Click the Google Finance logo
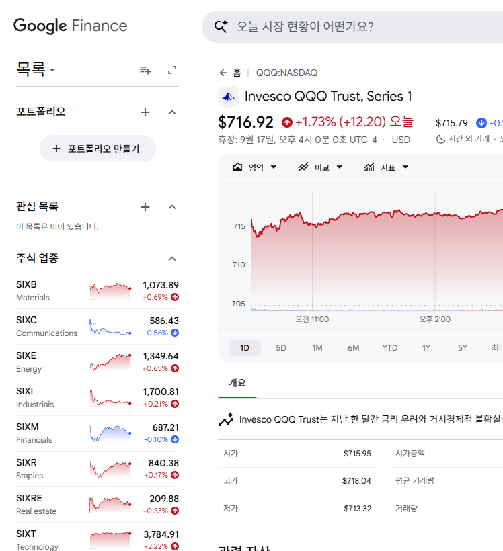The width and height of the screenshot is (503, 551). pyautogui.click(x=71, y=26)
